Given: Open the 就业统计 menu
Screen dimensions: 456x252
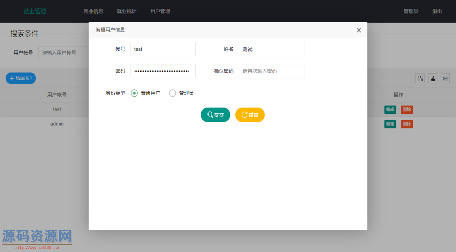Looking at the screenshot, I should (127, 11).
